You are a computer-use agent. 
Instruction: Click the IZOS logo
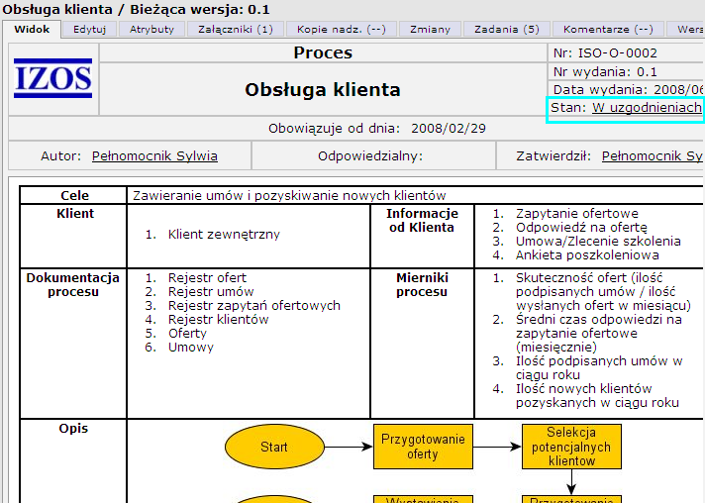pyautogui.click(x=53, y=78)
